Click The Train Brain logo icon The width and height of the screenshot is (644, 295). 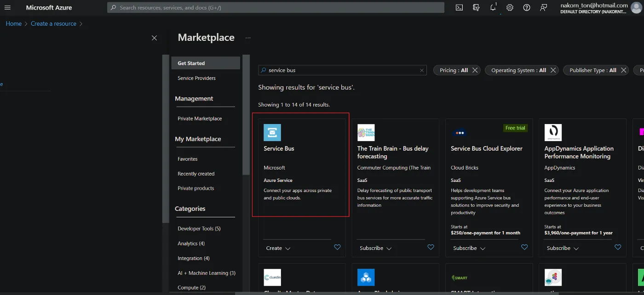click(x=366, y=132)
